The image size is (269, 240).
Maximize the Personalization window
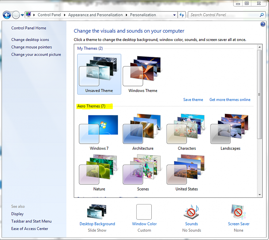tap(247, 4)
